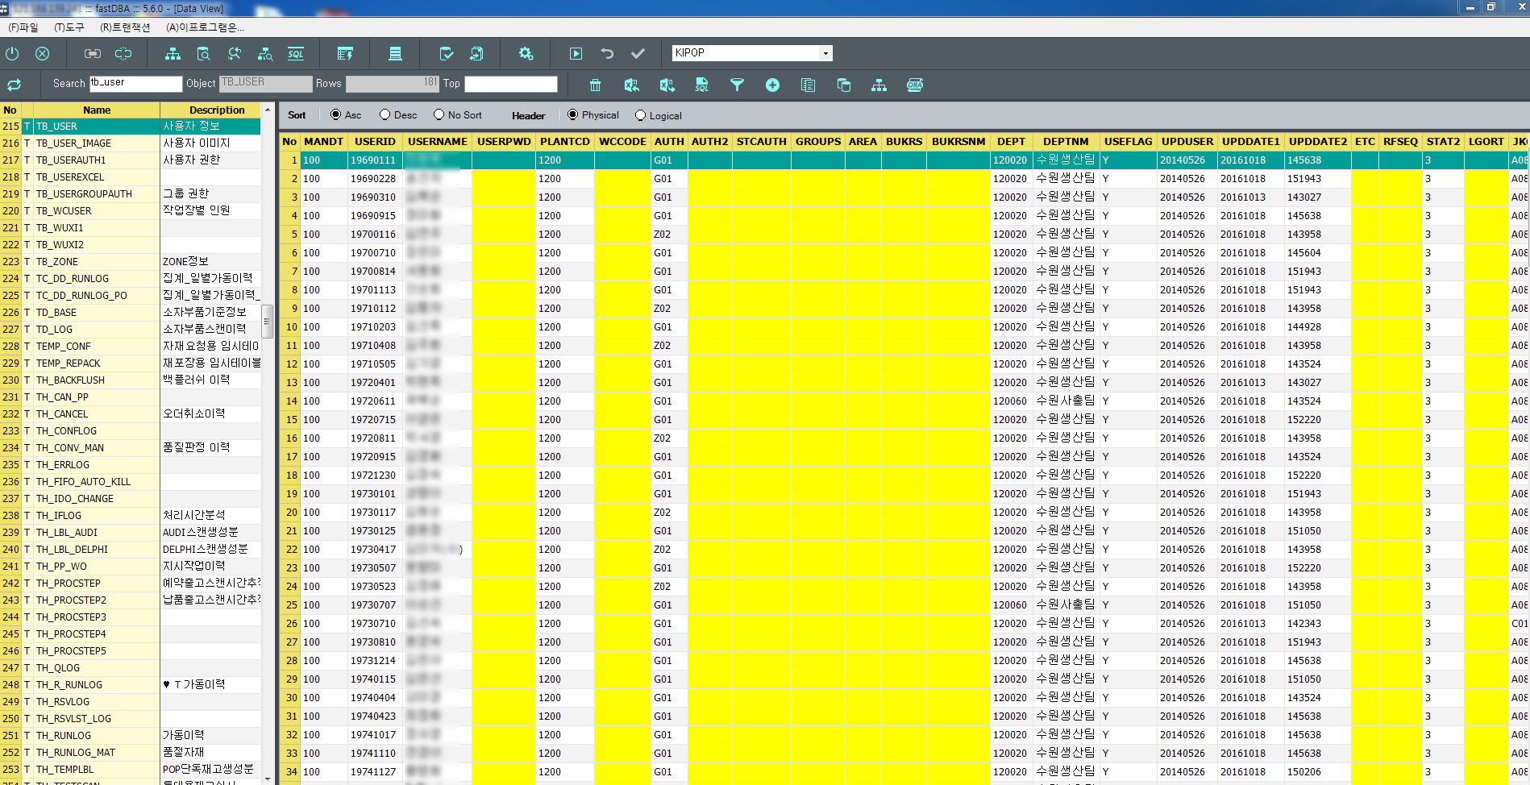This screenshot has width=1530, height=785.
Task: Click the copy stacked squares icon
Action: point(843,85)
